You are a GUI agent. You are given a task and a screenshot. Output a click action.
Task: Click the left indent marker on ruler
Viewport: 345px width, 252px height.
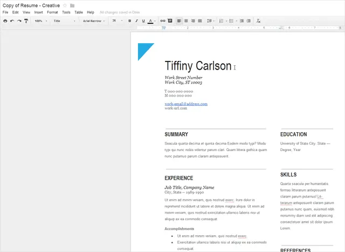[x=164, y=28]
